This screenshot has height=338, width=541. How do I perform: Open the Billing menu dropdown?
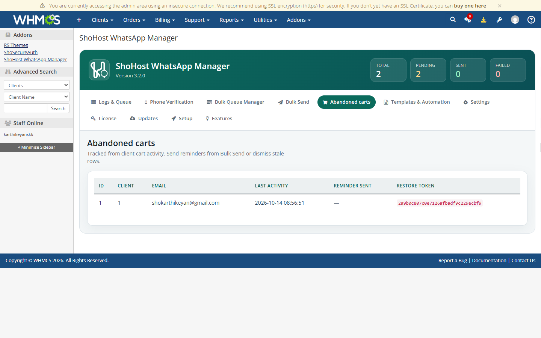pyautogui.click(x=165, y=20)
